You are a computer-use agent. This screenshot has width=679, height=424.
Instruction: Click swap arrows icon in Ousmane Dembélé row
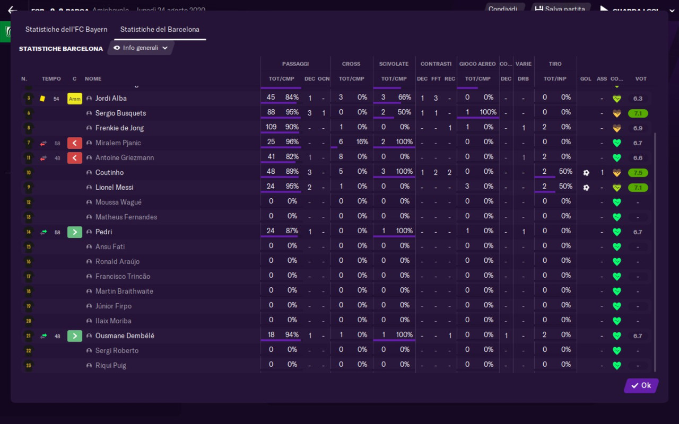43,336
